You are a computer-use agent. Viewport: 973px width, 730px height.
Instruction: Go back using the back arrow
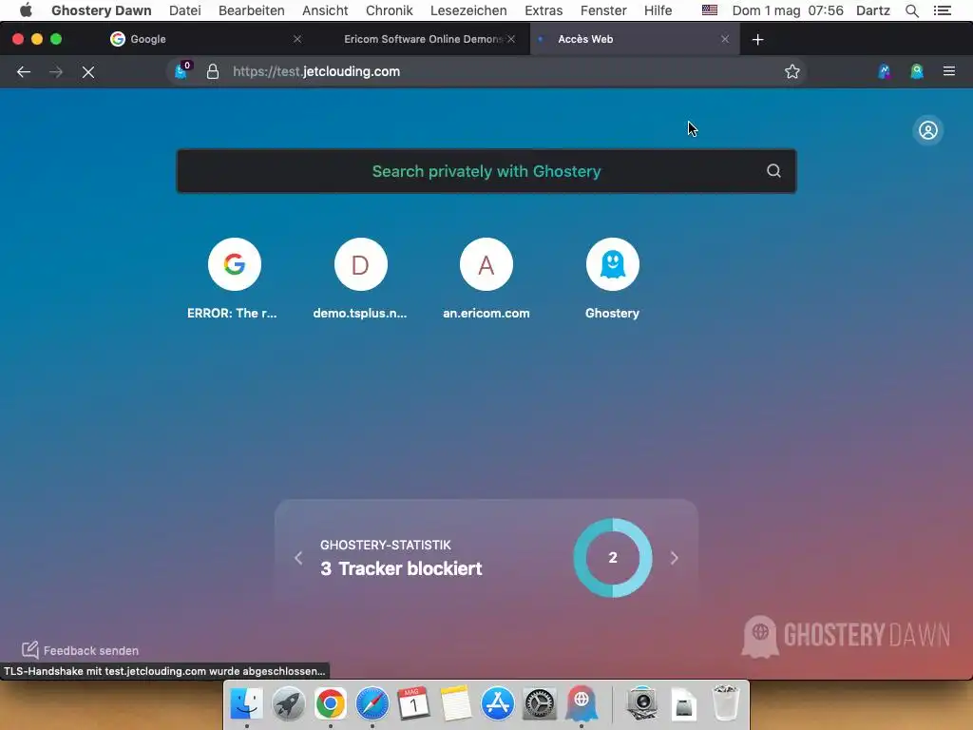(24, 72)
